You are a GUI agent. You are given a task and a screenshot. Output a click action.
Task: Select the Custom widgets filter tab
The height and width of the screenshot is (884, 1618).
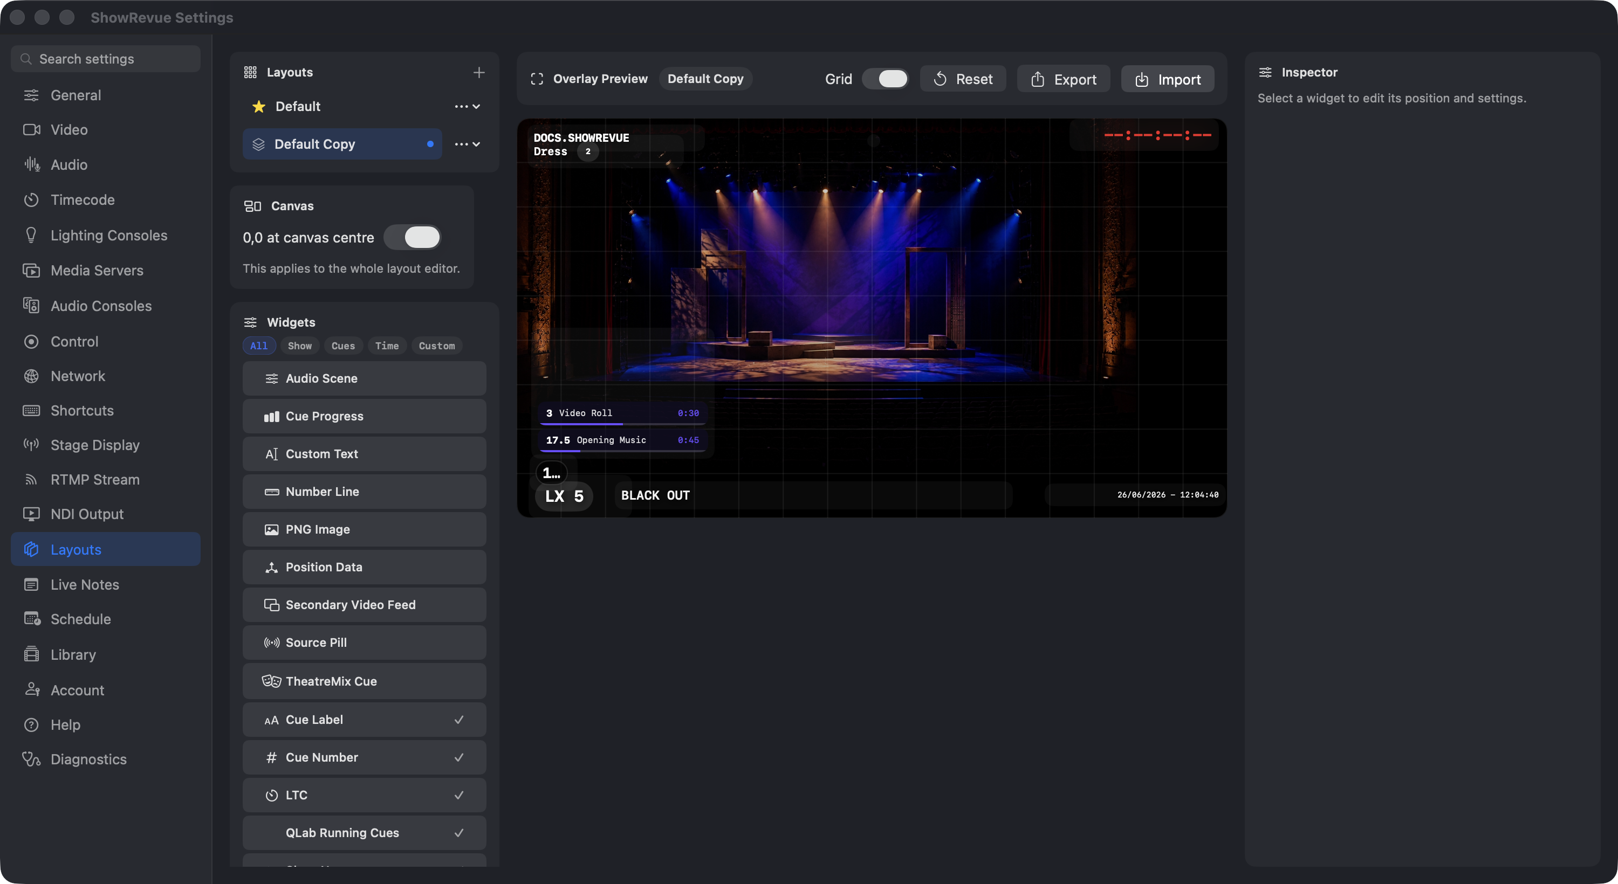[x=436, y=346]
